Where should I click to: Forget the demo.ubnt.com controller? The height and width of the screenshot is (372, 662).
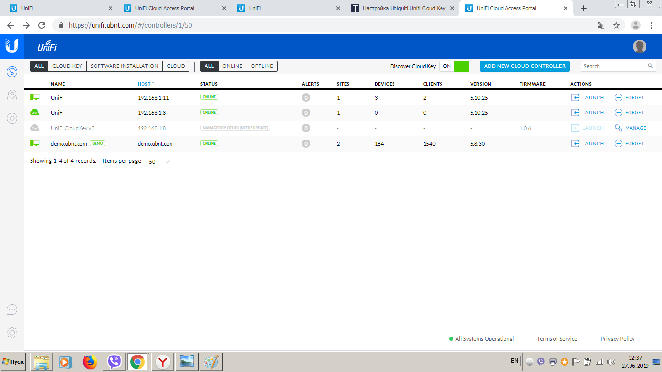click(630, 143)
